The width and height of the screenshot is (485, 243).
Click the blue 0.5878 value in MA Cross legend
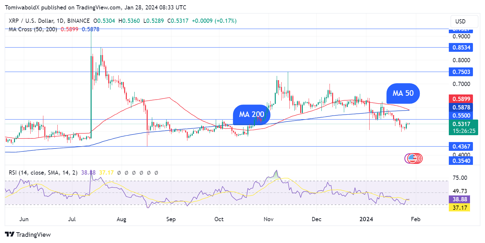pyautogui.click(x=91, y=29)
